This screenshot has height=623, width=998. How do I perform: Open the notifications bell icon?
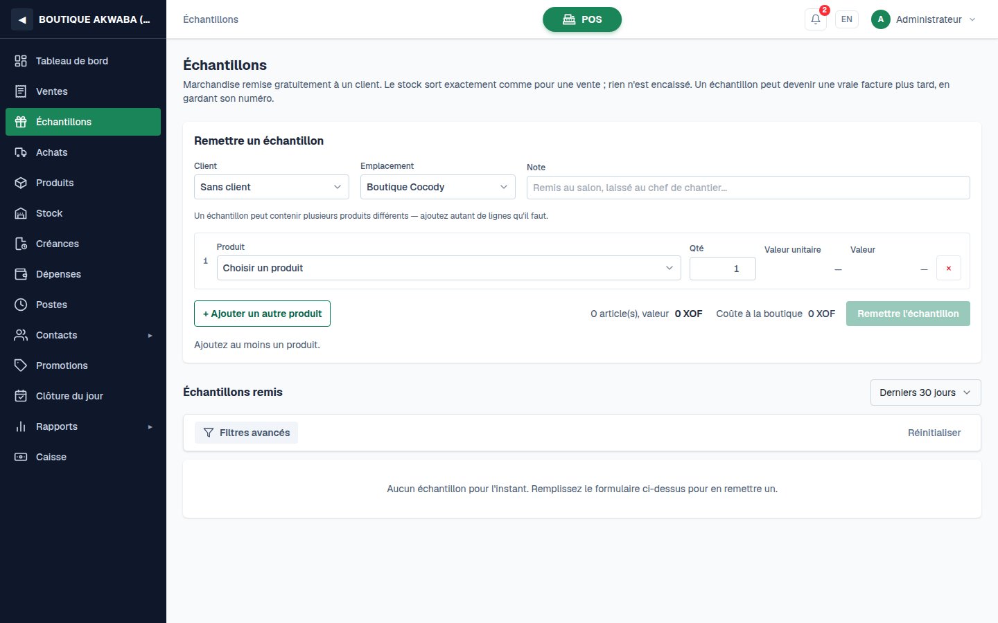point(816,19)
